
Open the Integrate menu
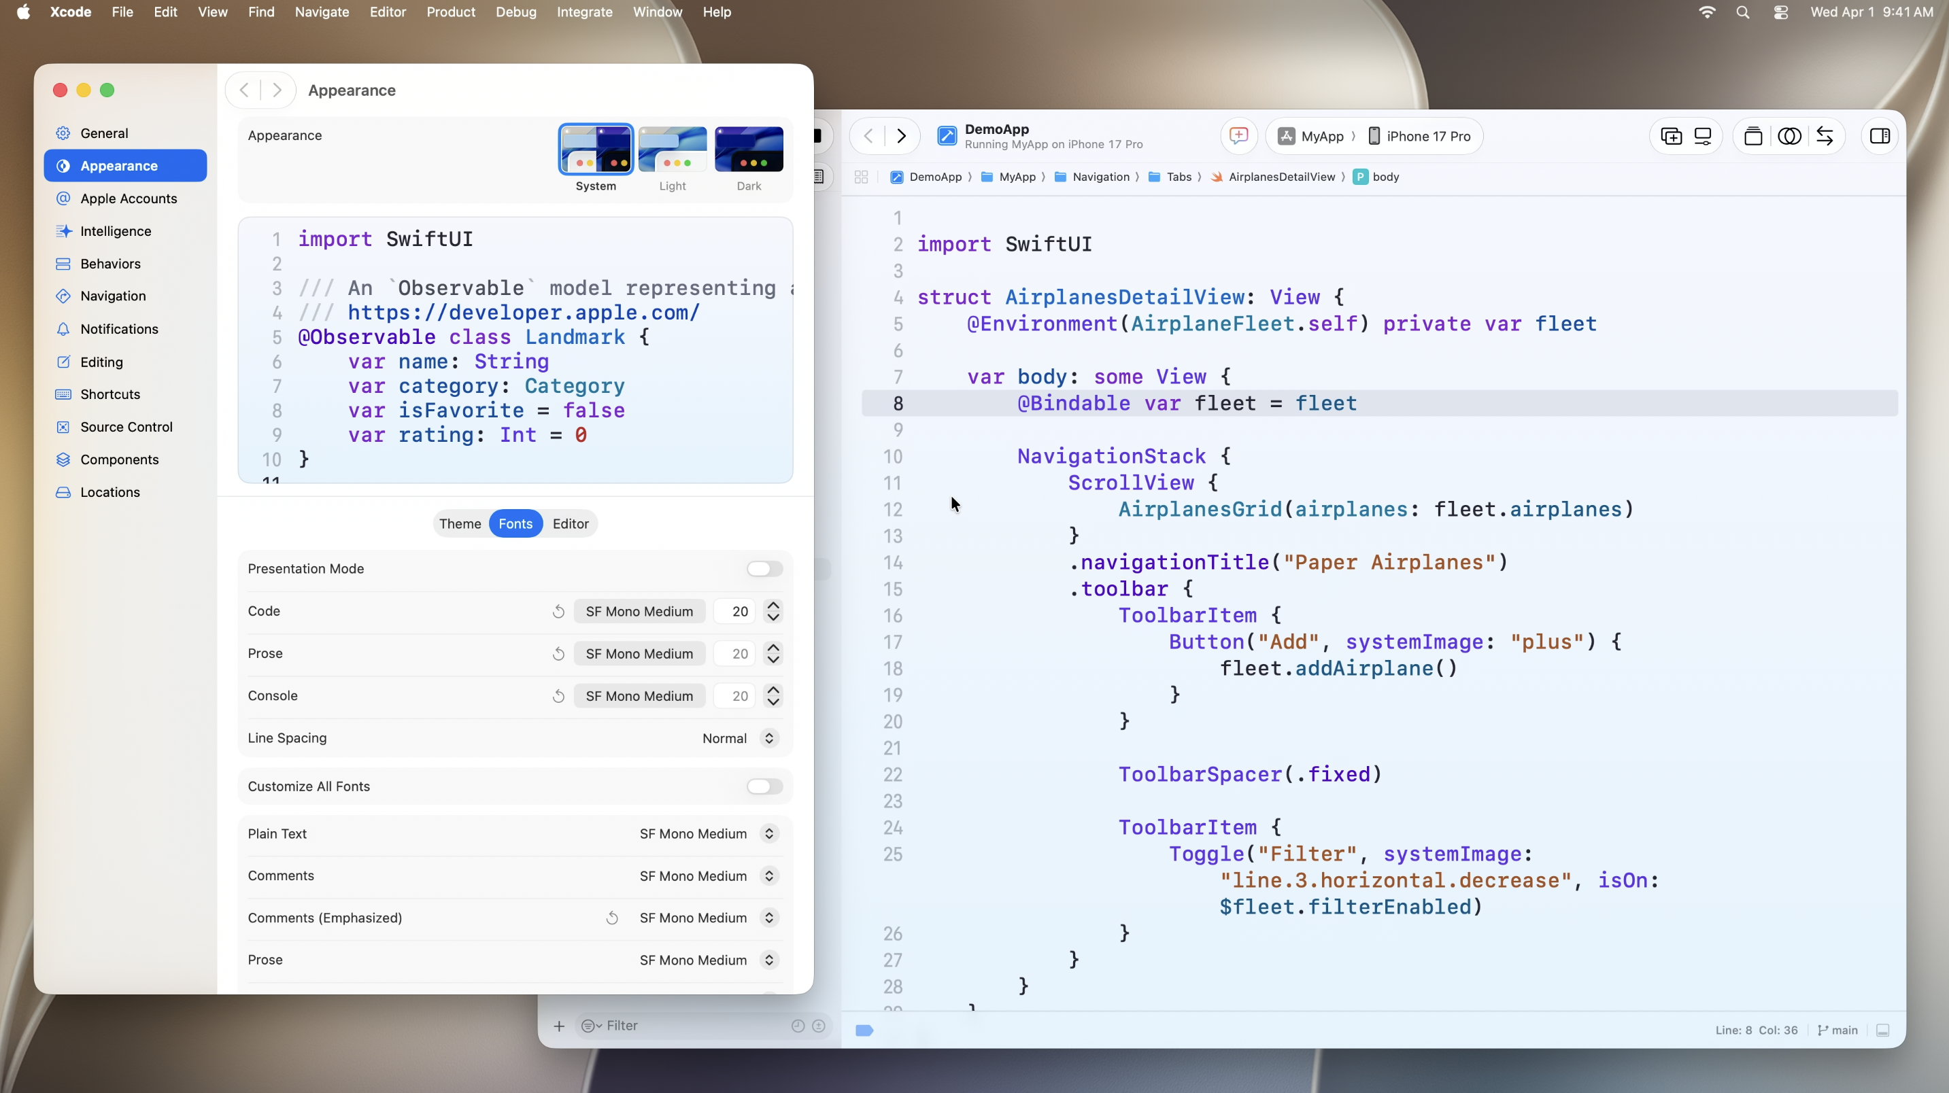(584, 12)
